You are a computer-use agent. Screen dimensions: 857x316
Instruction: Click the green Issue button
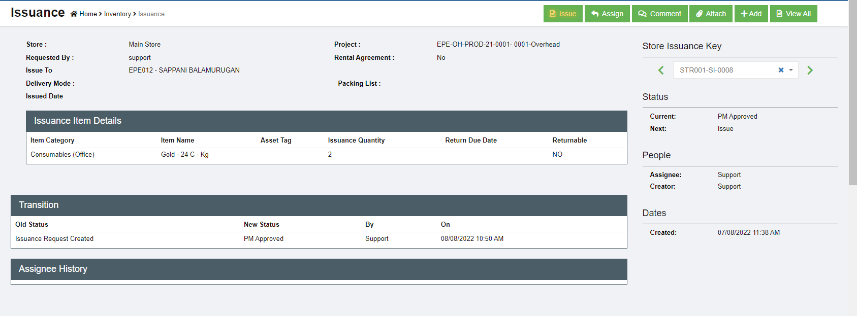pos(563,14)
